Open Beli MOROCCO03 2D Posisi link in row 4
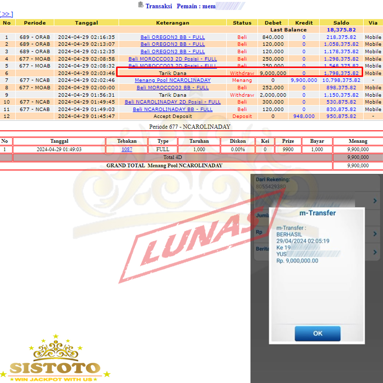This screenshot has width=383, height=383. click(172, 59)
